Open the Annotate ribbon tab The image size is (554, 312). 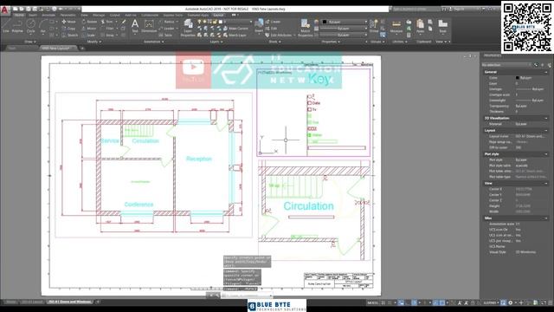click(x=48, y=16)
